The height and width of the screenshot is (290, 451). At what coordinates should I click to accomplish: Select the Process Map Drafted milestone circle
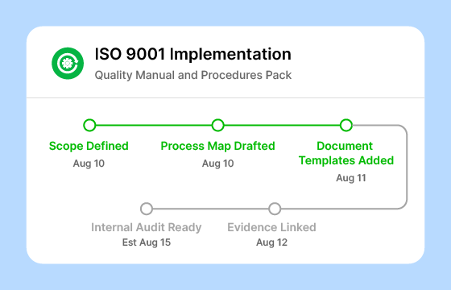(217, 126)
